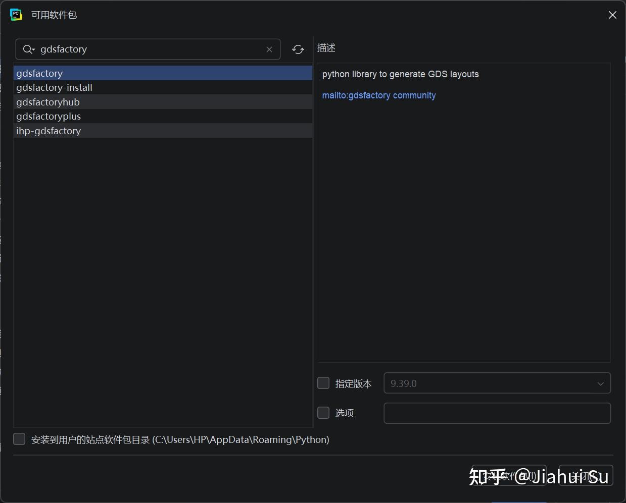626x503 pixels.
Task: Select gdsfactory-install package
Action: coord(163,87)
